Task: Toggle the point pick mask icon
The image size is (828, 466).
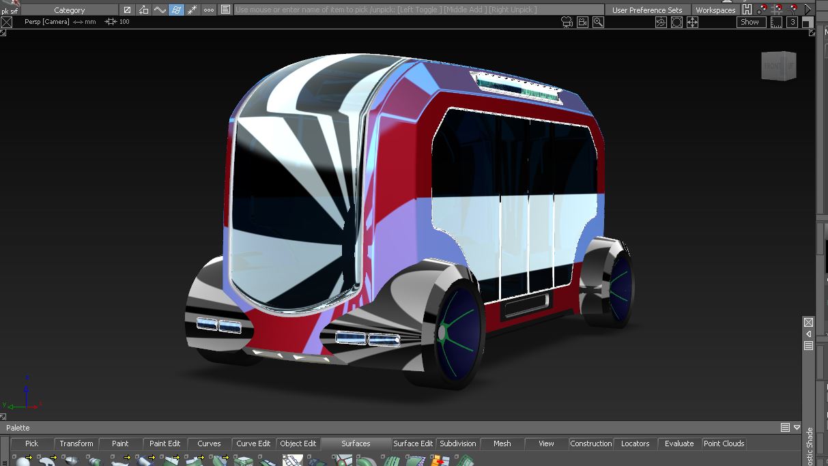Action: click(x=192, y=10)
